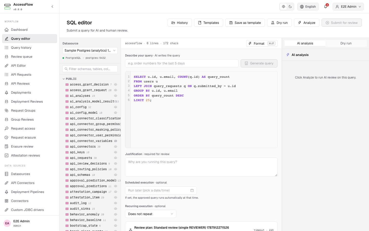
Task: Open E2E Admin user menu
Action: 348,7
